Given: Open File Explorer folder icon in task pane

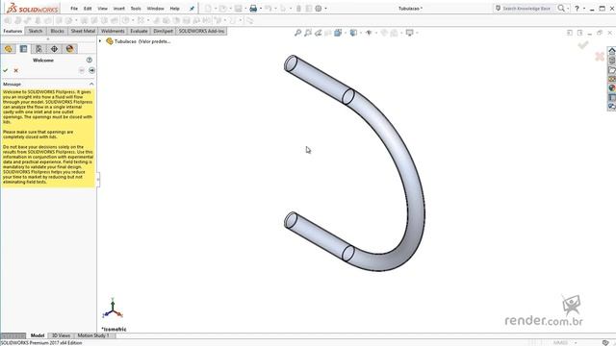Looking at the screenshot, I should click(x=612, y=70).
